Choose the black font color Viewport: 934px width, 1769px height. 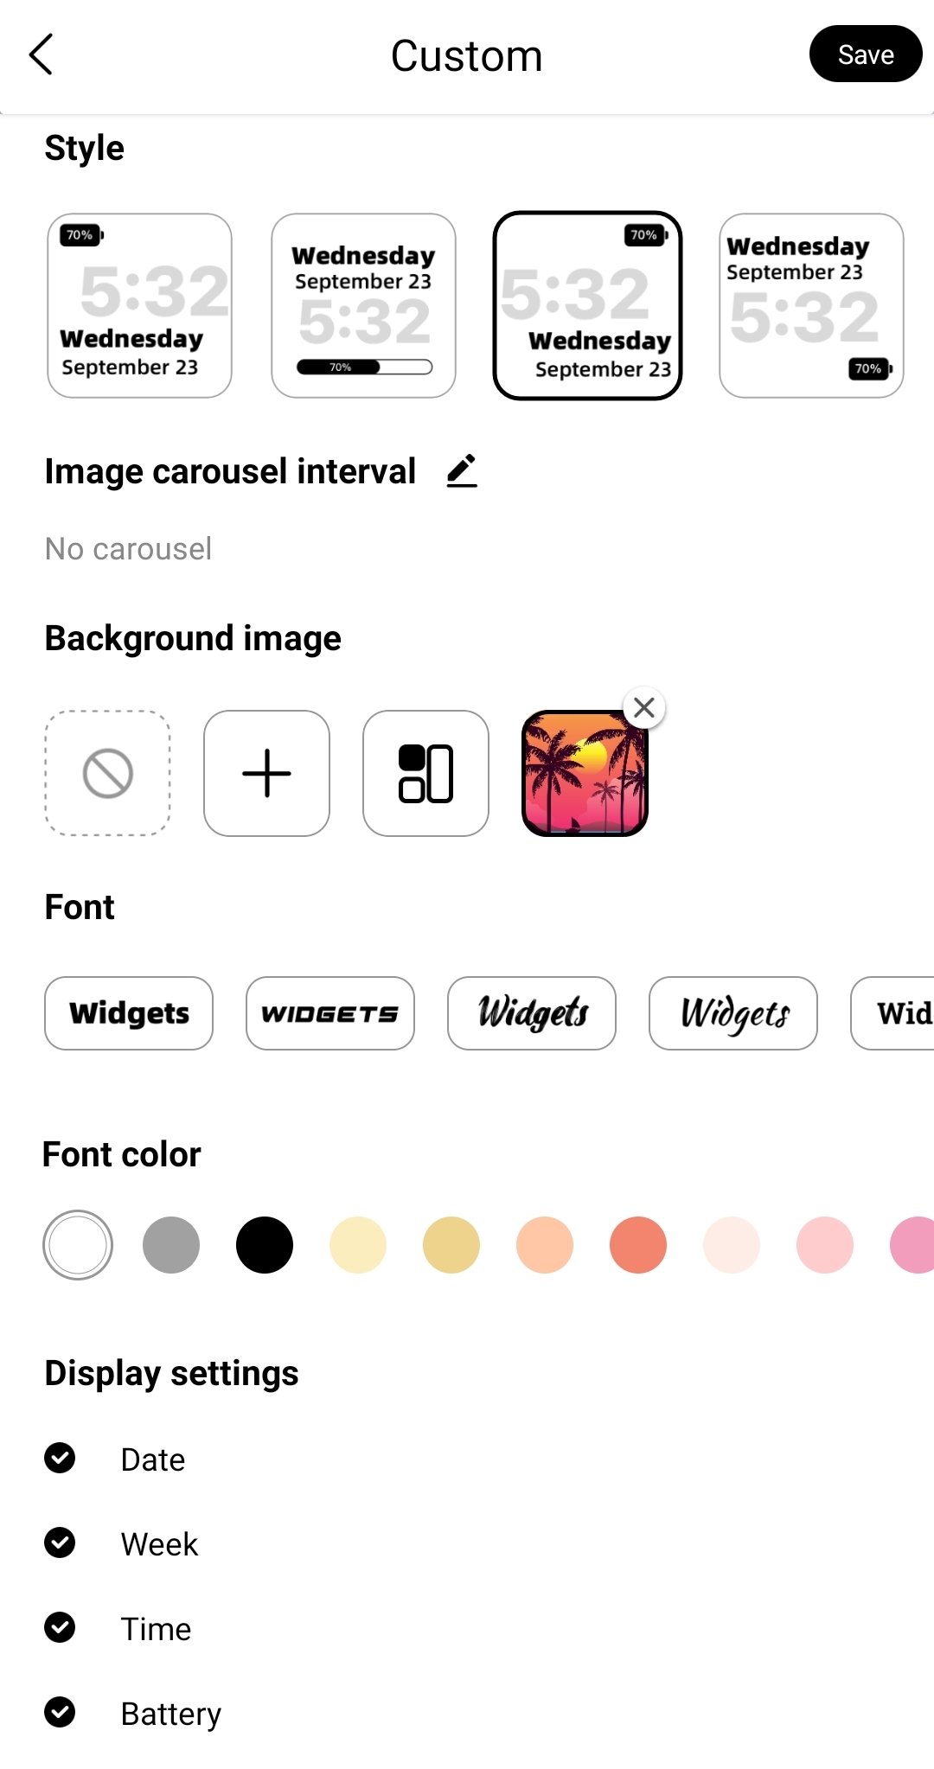click(265, 1245)
